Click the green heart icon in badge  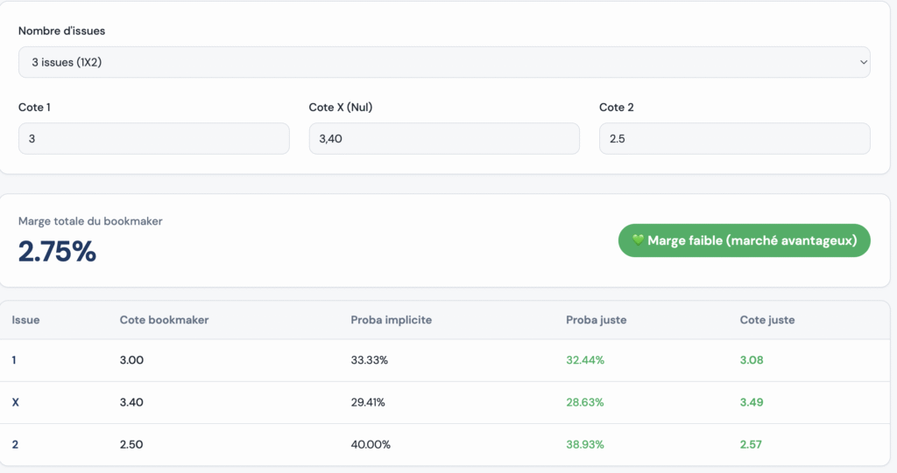tap(638, 240)
